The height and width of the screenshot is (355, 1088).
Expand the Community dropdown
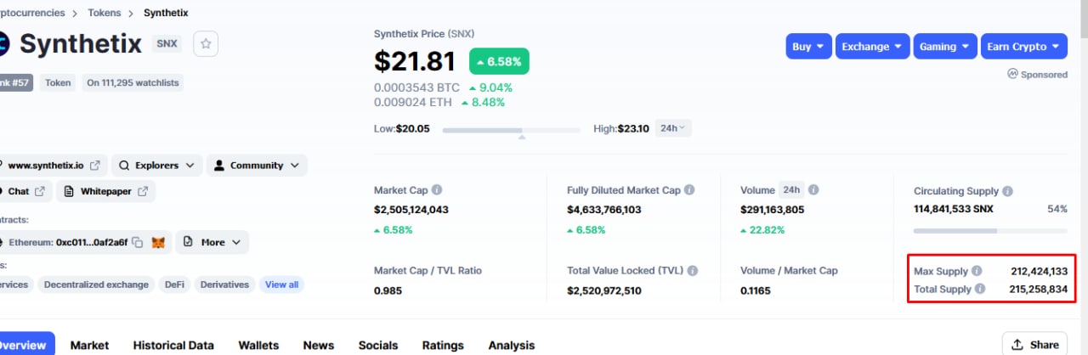(256, 166)
